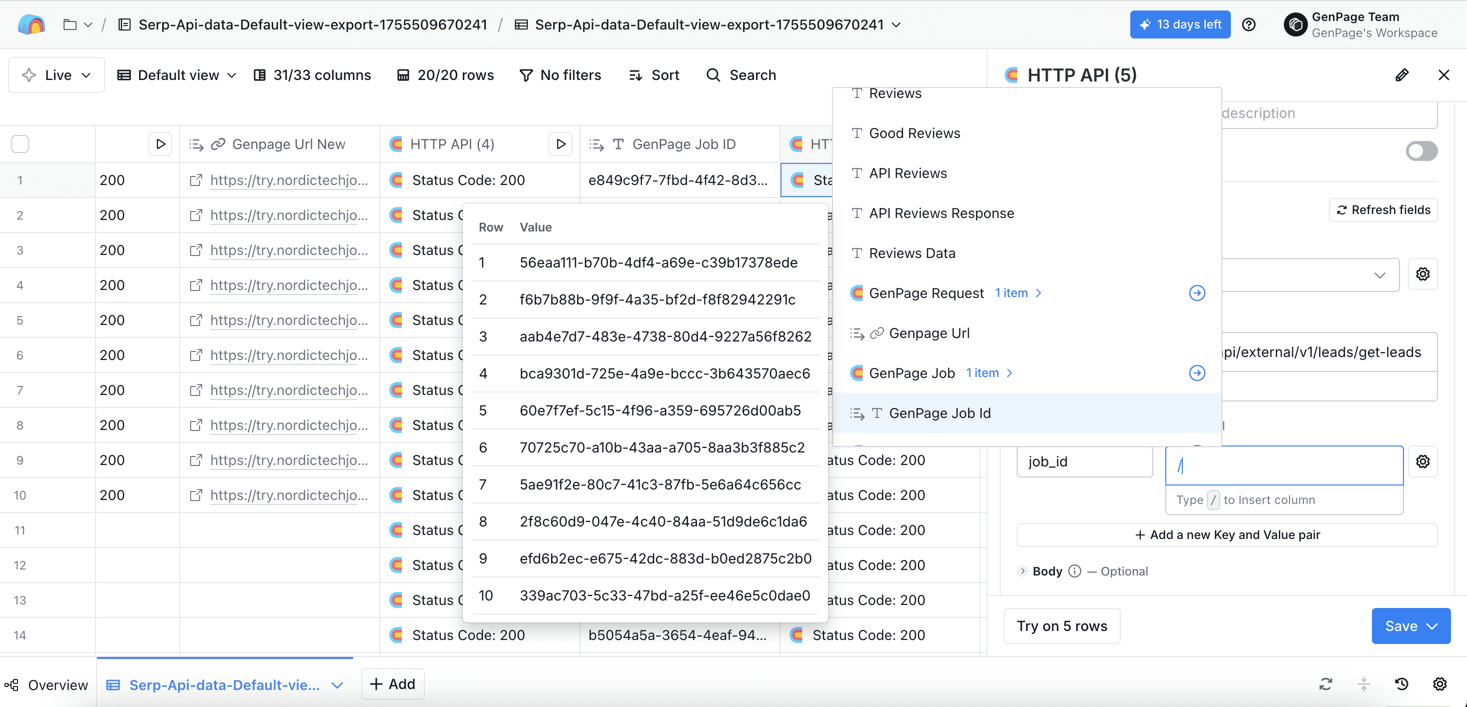Toggle the switch in HTTP API panel
This screenshot has height=707, width=1467.
(x=1421, y=151)
